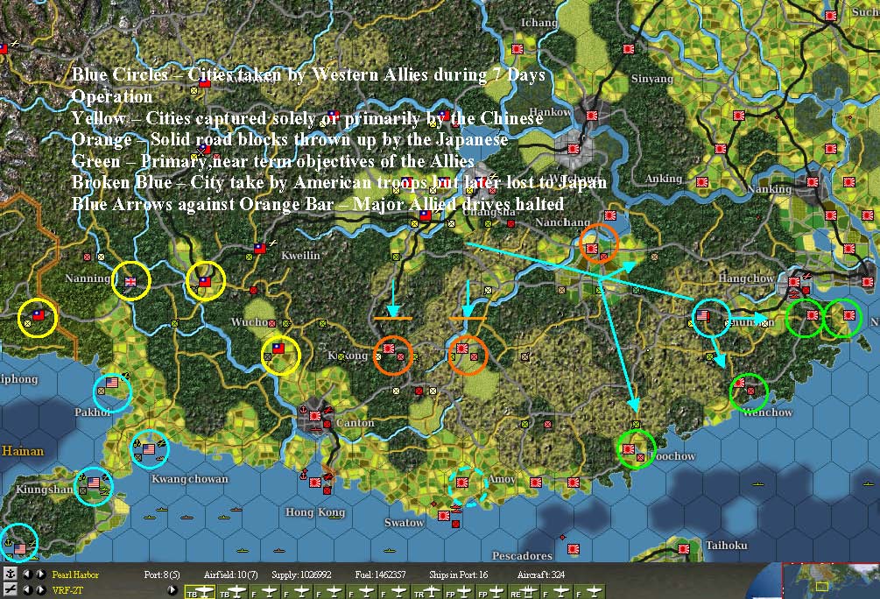Image resolution: width=880 pixels, height=599 pixels.
Task: Click the Japanese flag at Foochow
Action: point(629,449)
